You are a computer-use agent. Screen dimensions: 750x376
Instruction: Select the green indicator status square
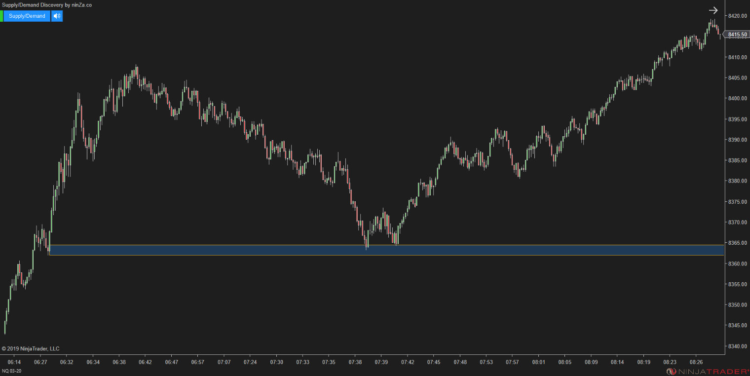[2, 16]
